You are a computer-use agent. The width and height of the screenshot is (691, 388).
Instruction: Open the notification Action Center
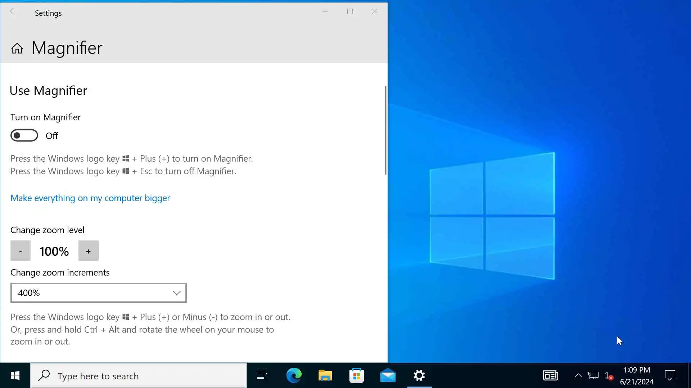(x=670, y=375)
